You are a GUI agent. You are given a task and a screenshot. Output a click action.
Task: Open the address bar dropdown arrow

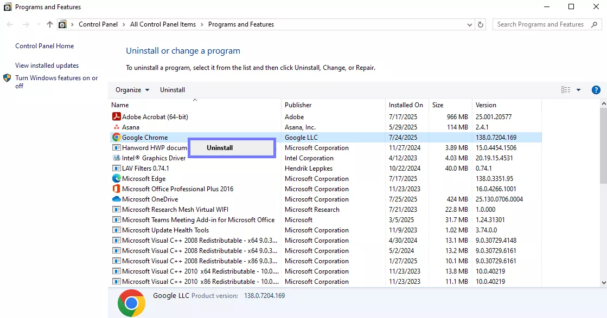(x=470, y=24)
